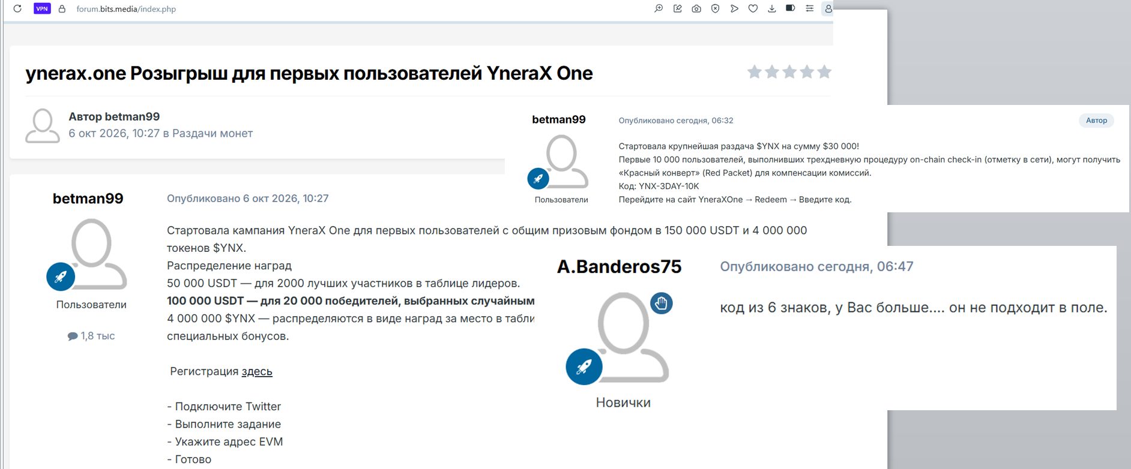Bookmark page with the heart icon
Screen dimensions: 1131x469
click(753, 8)
